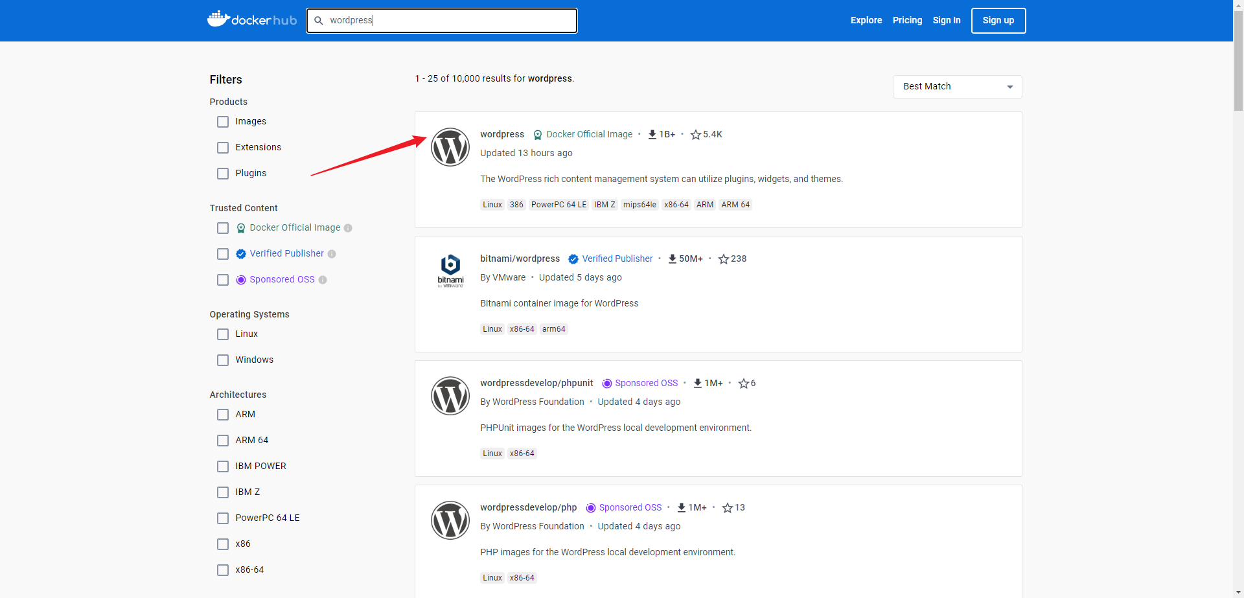Click the page vertical scrollbar thumb

coord(1238,62)
